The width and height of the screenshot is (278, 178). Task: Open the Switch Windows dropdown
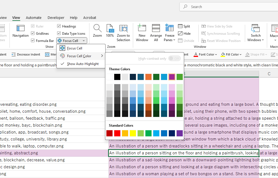point(255,40)
